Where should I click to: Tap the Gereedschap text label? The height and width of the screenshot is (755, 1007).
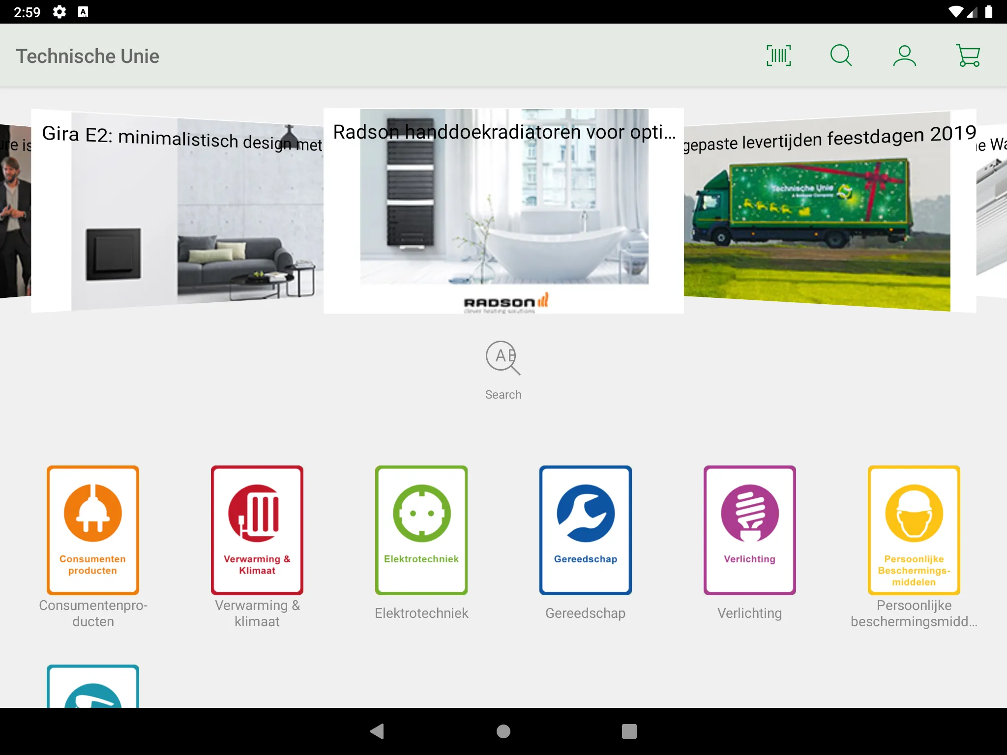point(586,613)
